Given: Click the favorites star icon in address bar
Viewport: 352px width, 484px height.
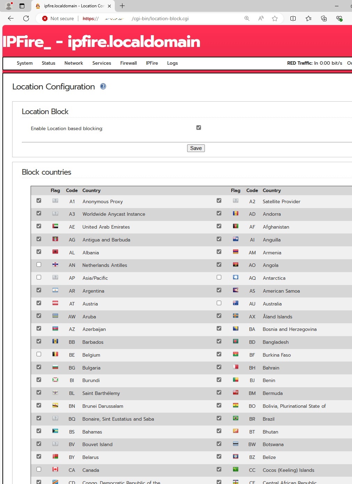Looking at the screenshot, I should pos(274,18).
